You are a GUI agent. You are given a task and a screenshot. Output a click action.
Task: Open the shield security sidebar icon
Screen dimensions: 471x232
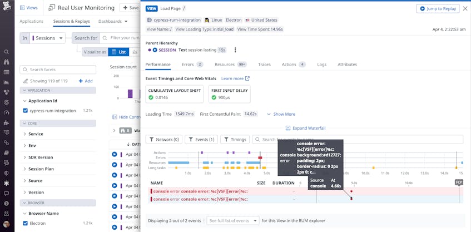click(7, 173)
